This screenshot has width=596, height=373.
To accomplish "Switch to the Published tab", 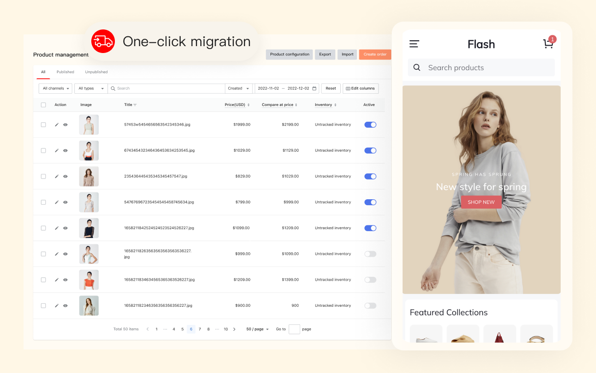I will [65, 72].
